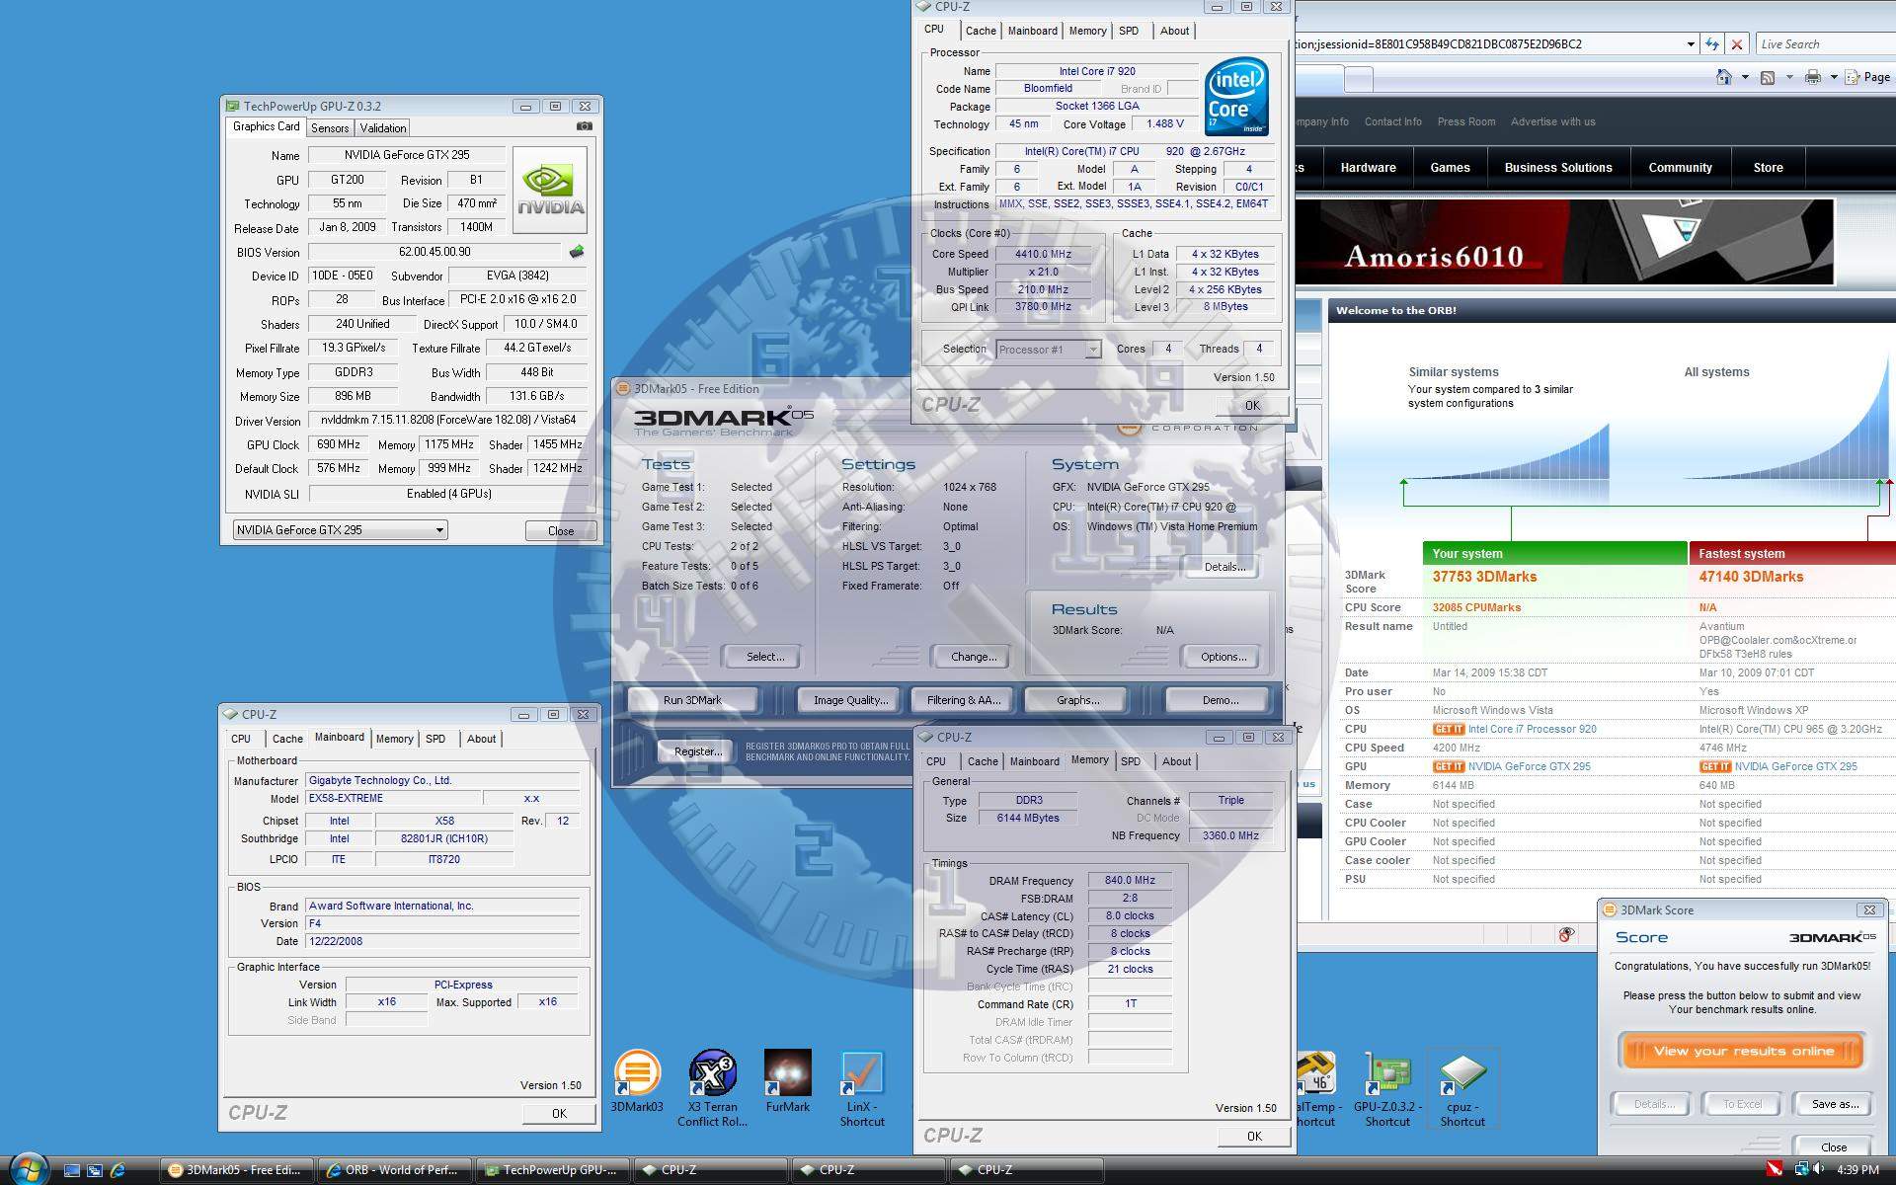Image resolution: width=1896 pixels, height=1185 pixels.
Task: Click the 3DMark05 taskbar button
Action: coord(238,1170)
